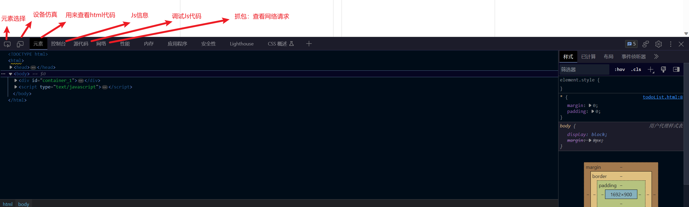Expand the div container_1 node

pyautogui.click(x=16, y=80)
